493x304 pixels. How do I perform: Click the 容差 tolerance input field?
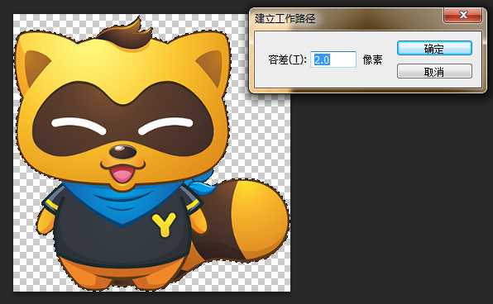pos(333,59)
